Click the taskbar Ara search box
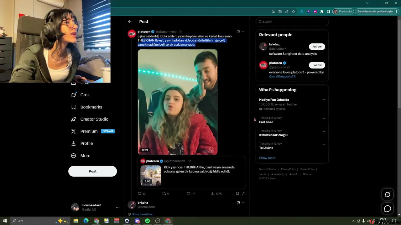 coord(40,221)
